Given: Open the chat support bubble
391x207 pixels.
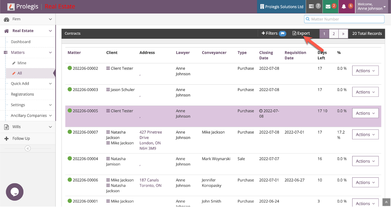Looking at the screenshot, I should click(x=15, y=192).
